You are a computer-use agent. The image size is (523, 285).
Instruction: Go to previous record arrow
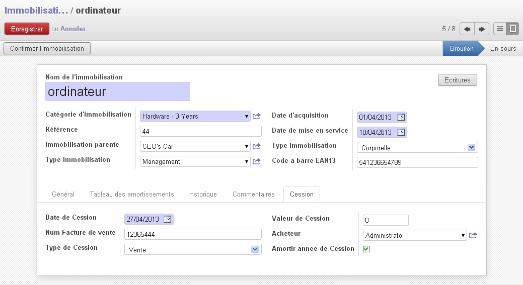point(467,29)
